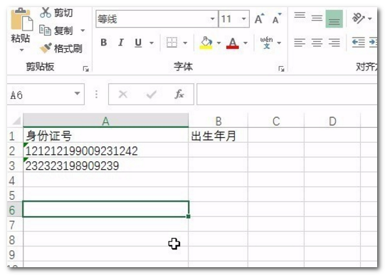
Task: Click the cell borders icon
Action: (172, 43)
